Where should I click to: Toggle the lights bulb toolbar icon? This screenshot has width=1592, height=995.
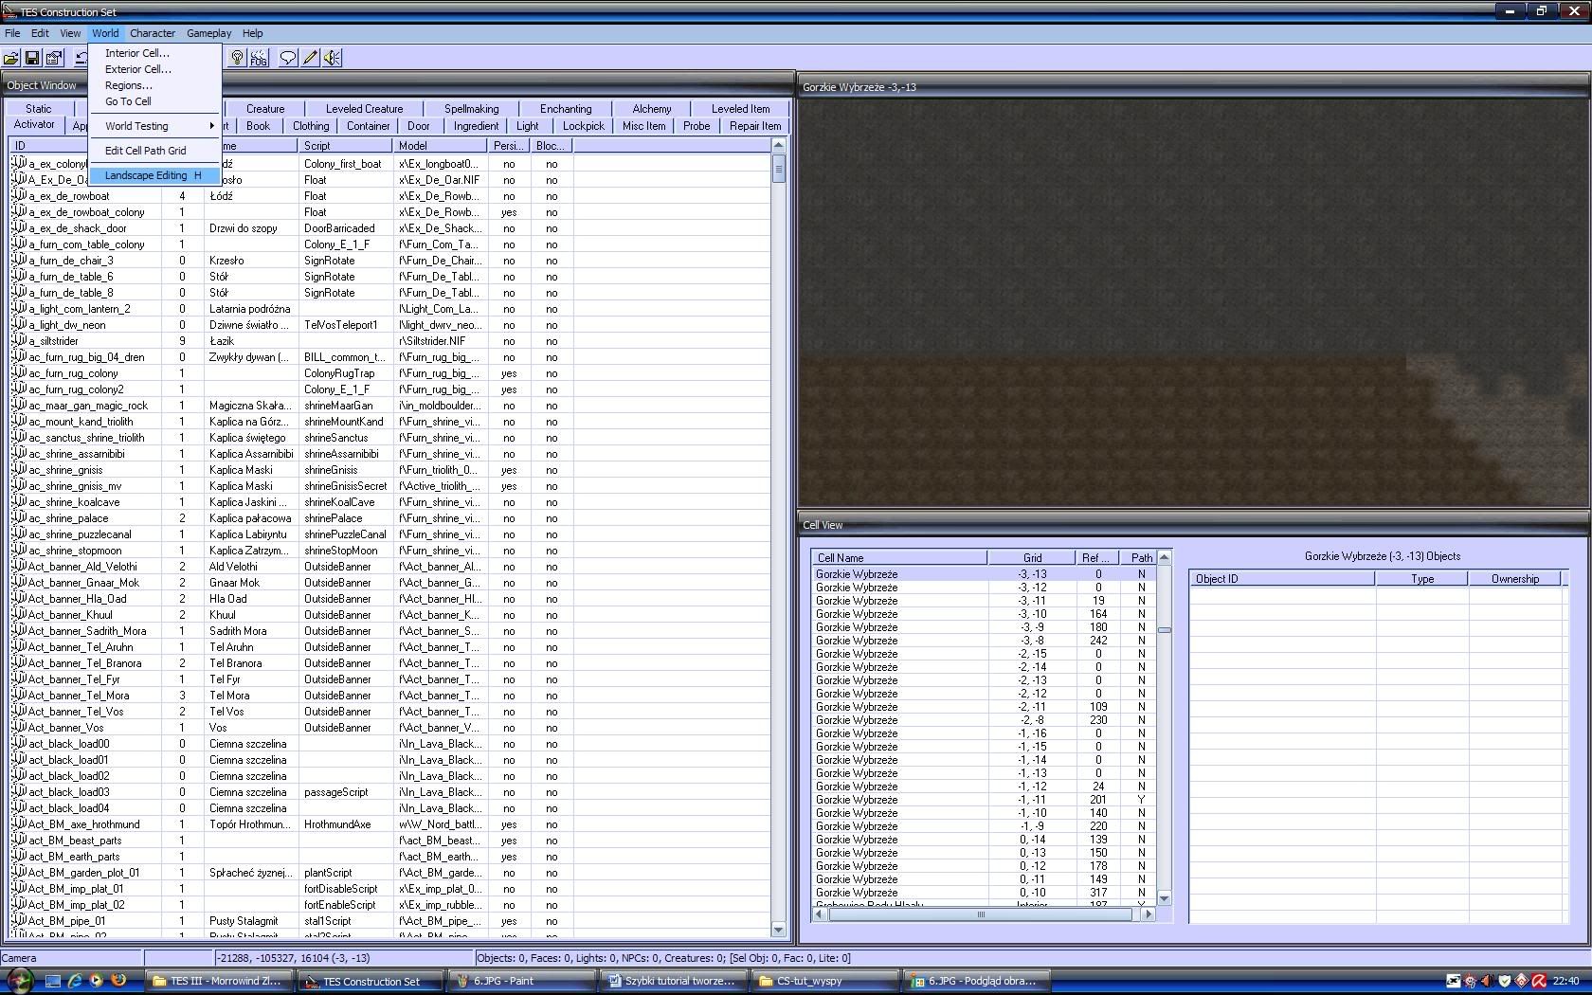point(237,58)
